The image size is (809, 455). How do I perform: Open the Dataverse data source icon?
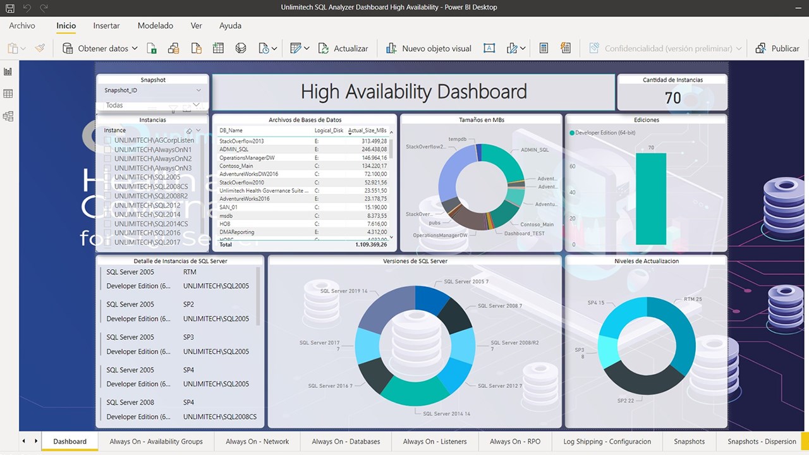pyautogui.click(x=240, y=48)
